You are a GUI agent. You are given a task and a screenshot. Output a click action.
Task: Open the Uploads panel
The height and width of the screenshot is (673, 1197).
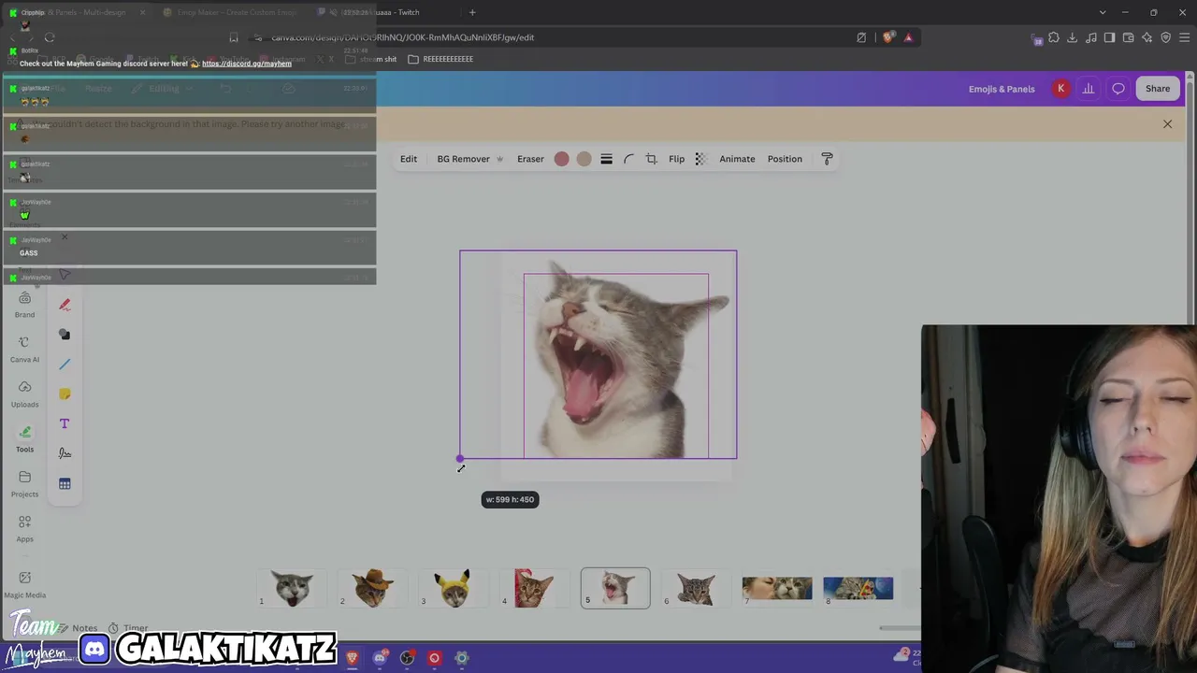coord(24,394)
